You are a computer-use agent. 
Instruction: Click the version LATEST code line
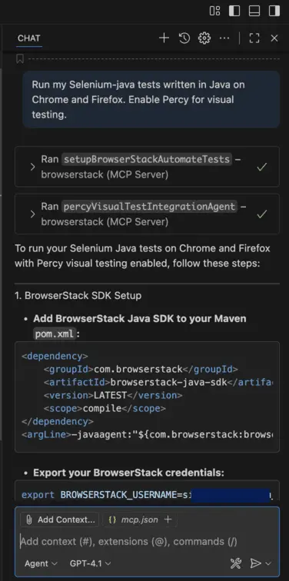click(113, 395)
